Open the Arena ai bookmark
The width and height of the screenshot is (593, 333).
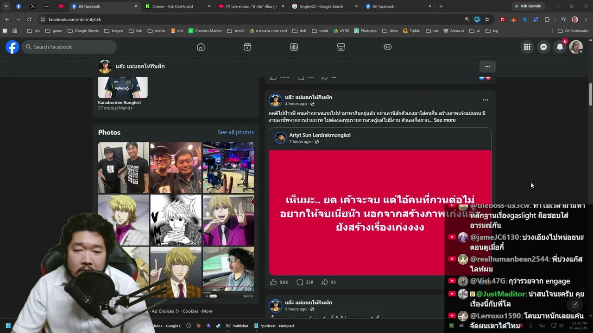coord(453,31)
